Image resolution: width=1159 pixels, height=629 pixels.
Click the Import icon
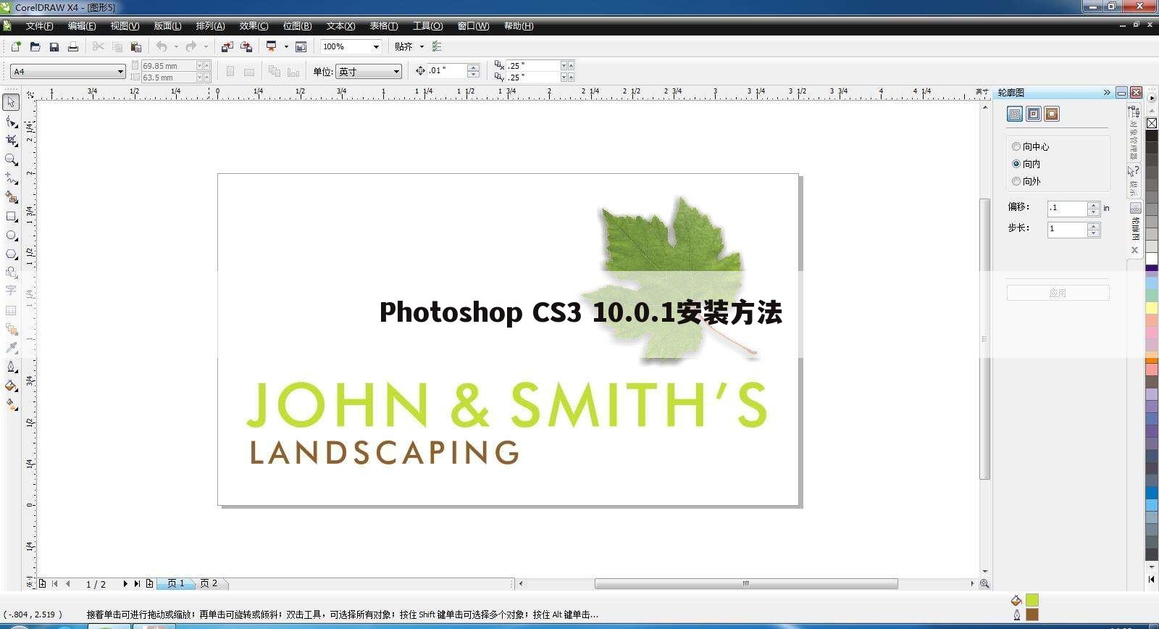click(227, 46)
